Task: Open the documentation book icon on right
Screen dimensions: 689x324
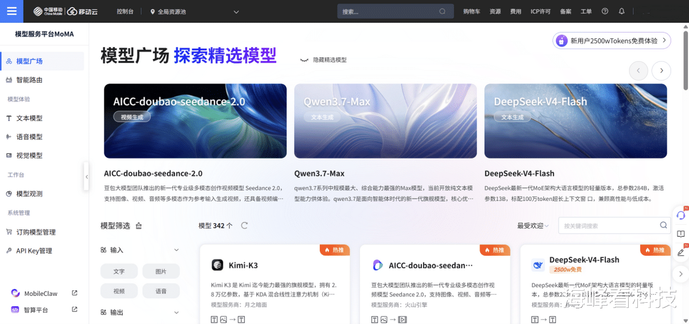Action: 680,234
